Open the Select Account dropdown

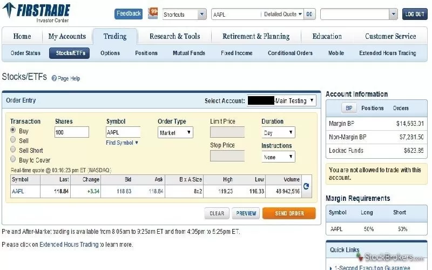click(x=281, y=100)
